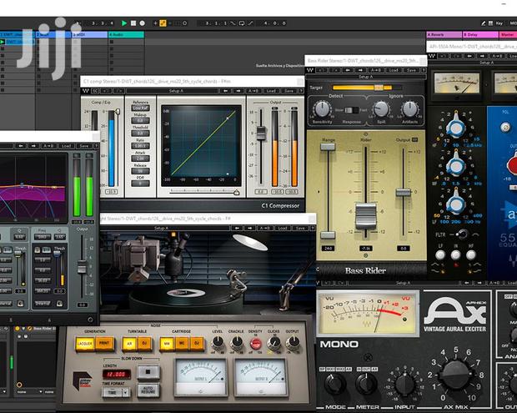Launch the clip in track 1
Screen dimensions: 517x413
3,42
